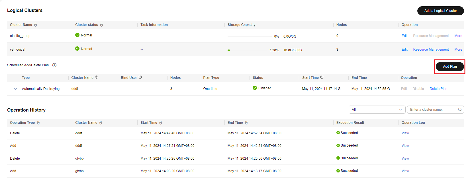View log for 14:03:20 Add operation
This screenshot has height=179, width=470.
pyautogui.click(x=405, y=171)
